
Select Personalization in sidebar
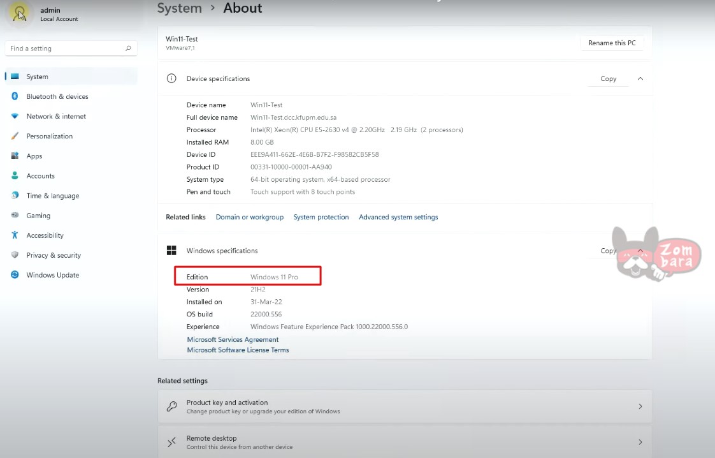click(71, 136)
